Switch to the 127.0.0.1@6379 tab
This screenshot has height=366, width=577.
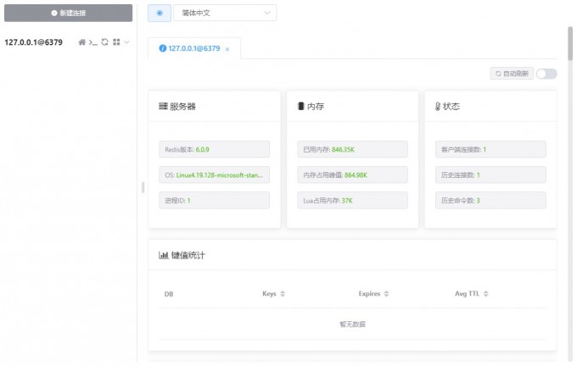point(194,48)
